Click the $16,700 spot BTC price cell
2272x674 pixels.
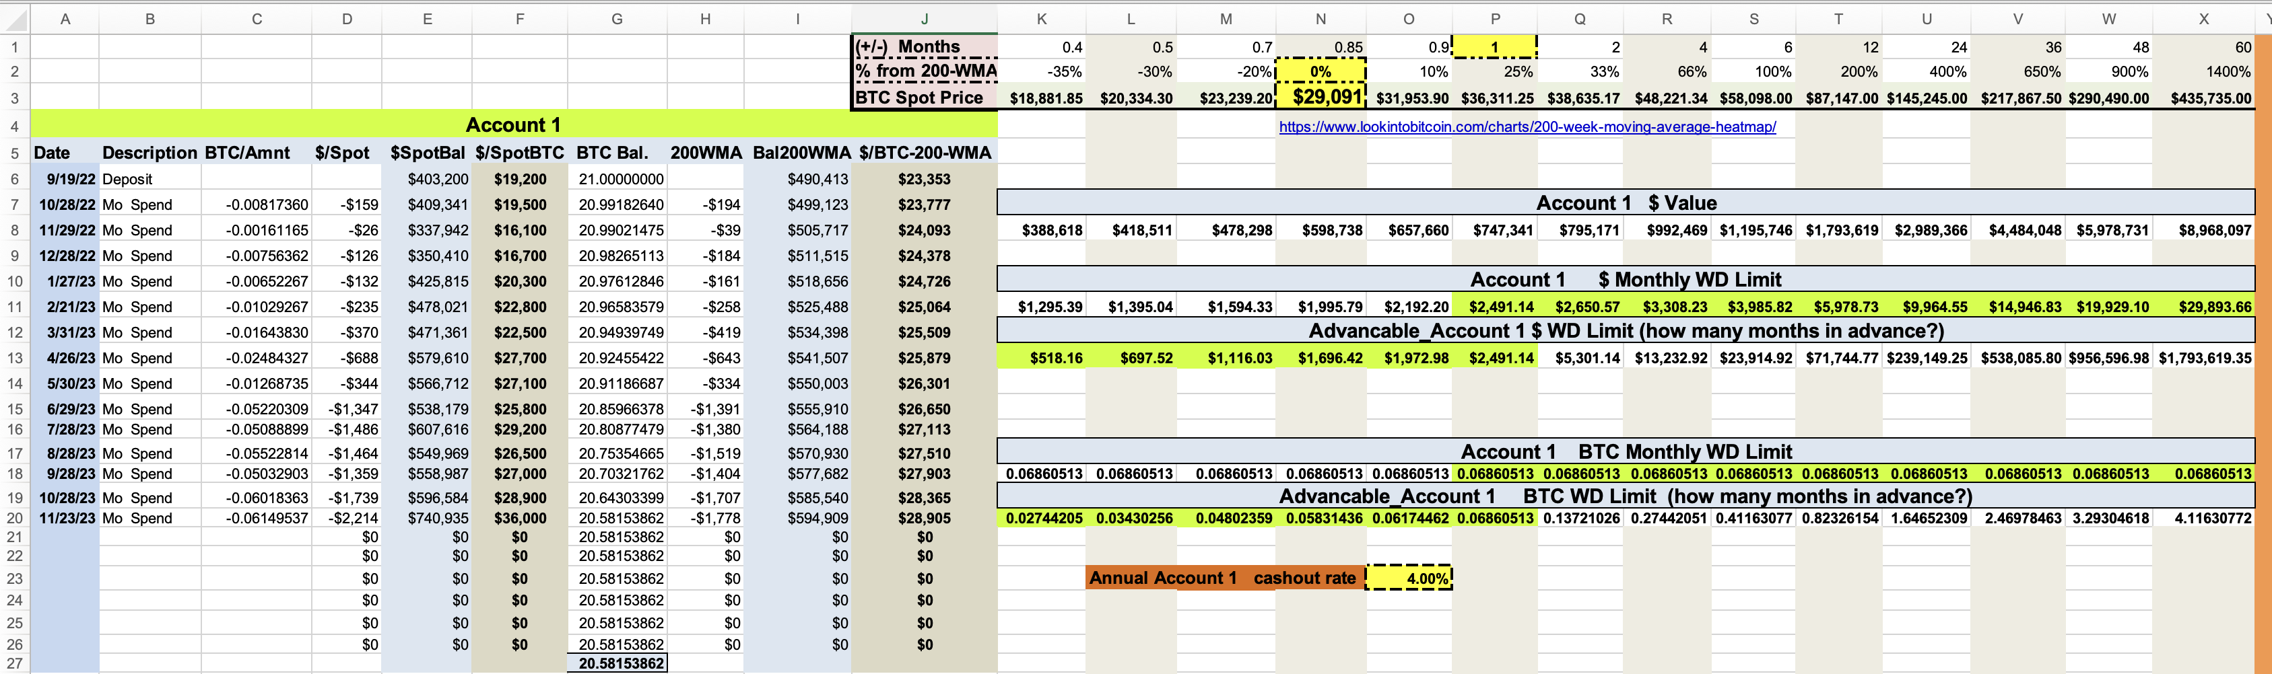(x=519, y=256)
